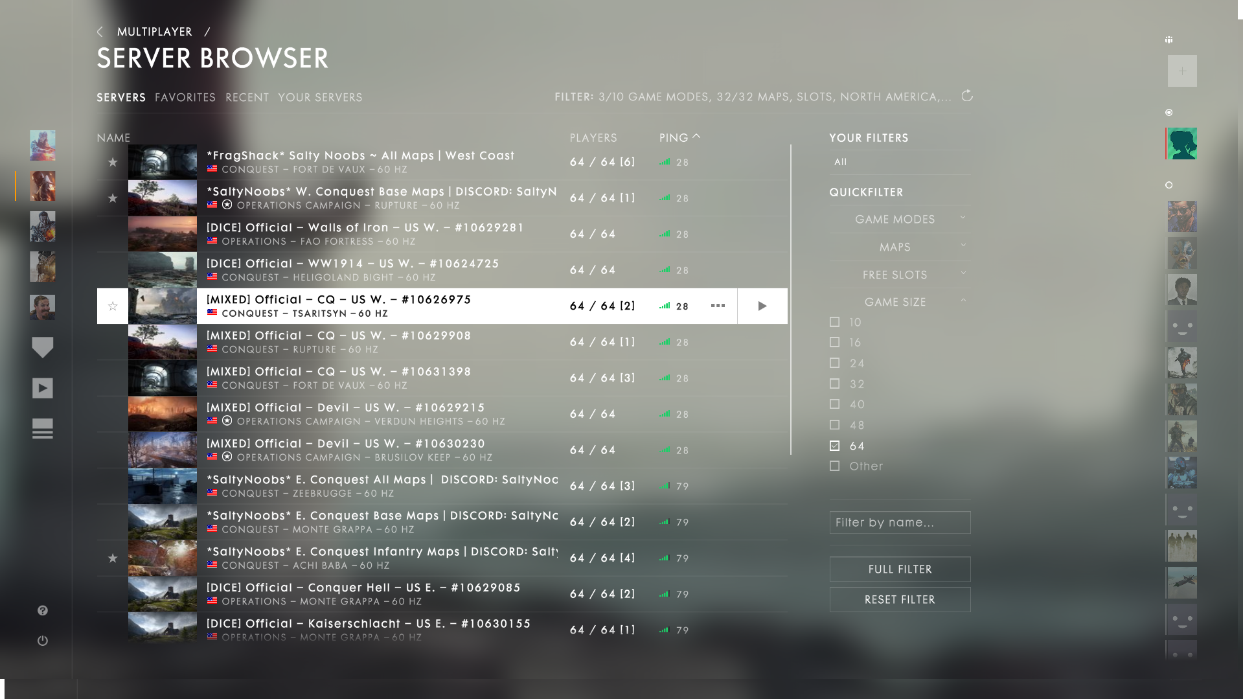The width and height of the screenshot is (1243, 699).
Task: Click the power quit icon in sidebar
Action: [43, 641]
